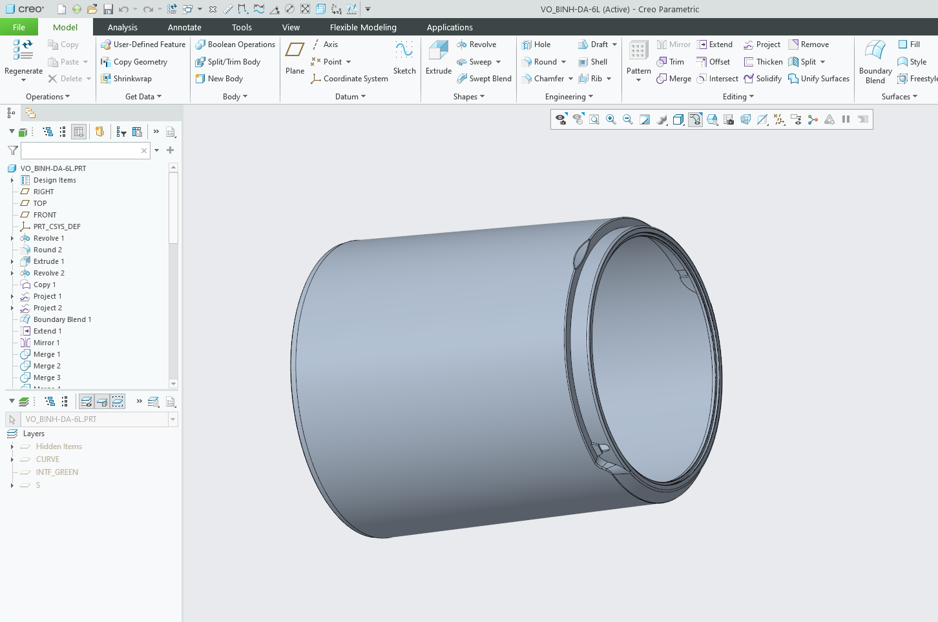Expand the Revolve 1 tree node

[12, 238]
